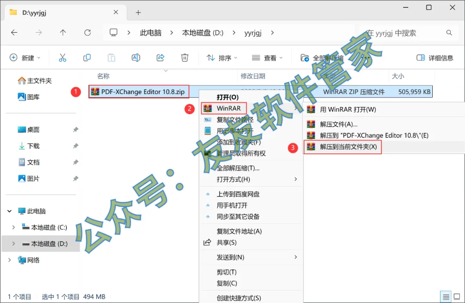Expand the 网络 tree node

point(9,260)
